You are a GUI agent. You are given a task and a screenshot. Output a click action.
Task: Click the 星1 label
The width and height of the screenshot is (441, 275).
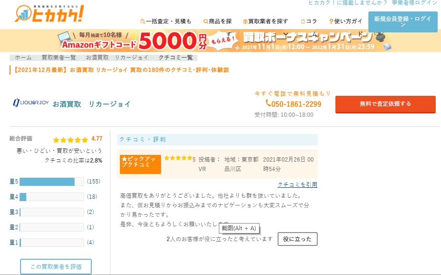[14, 243]
